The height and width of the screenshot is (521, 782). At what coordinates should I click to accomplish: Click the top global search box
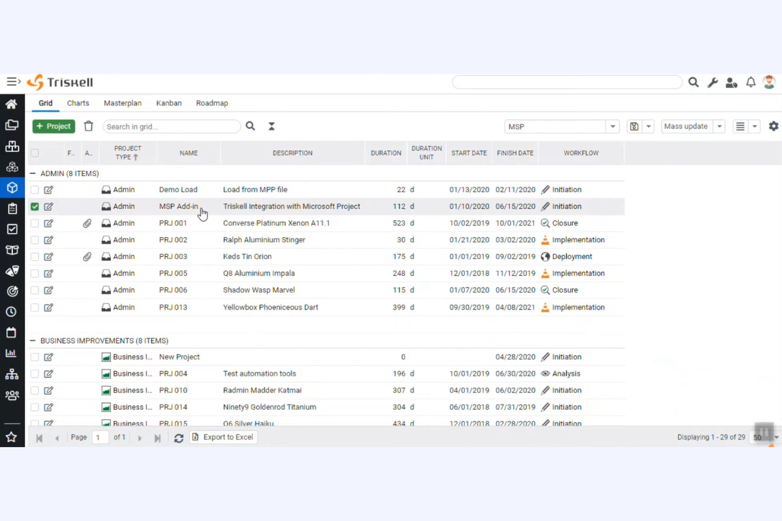(567, 82)
